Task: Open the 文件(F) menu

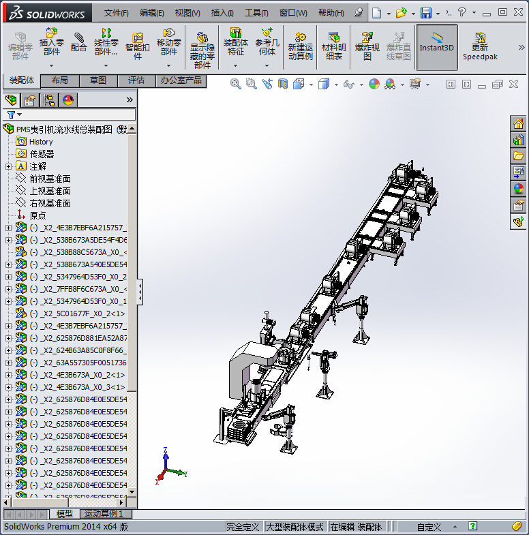Action: point(116,13)
